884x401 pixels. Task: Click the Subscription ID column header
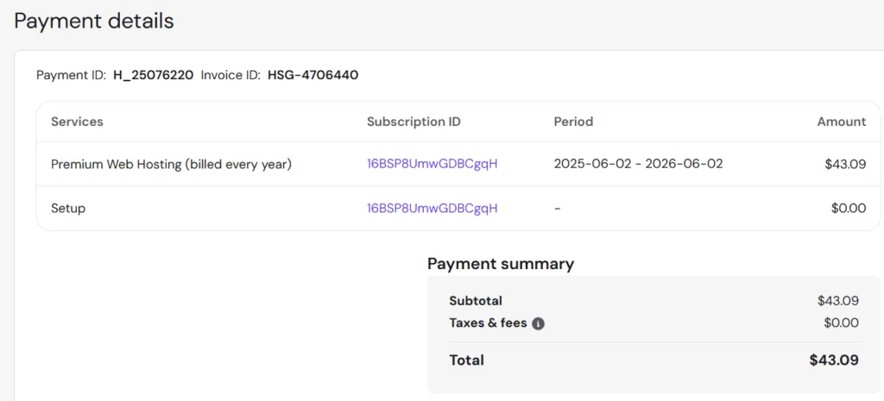414,122
